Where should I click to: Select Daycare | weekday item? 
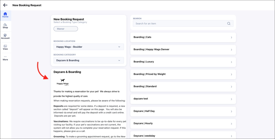(x=183, y=135)
